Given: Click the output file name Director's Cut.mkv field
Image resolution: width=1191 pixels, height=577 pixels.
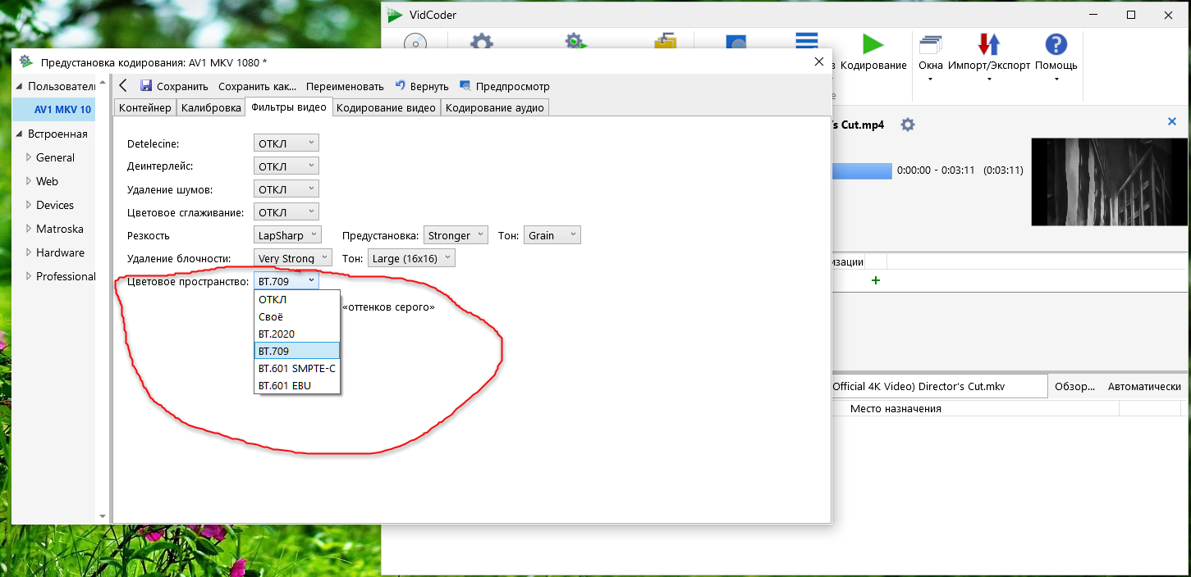Looking at the screenshot, I should 938,386.
